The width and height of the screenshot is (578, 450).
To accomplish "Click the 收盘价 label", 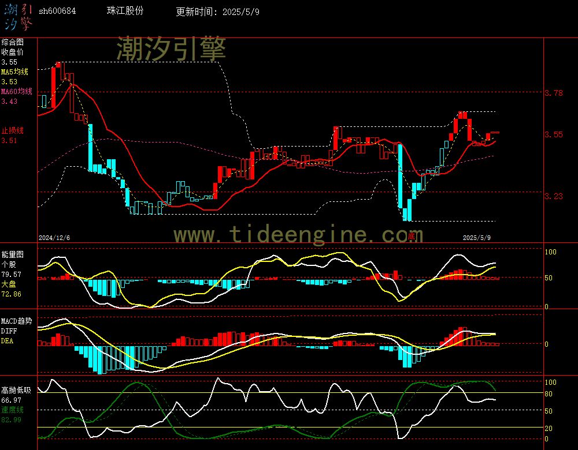I will click(x=12, y=52).
